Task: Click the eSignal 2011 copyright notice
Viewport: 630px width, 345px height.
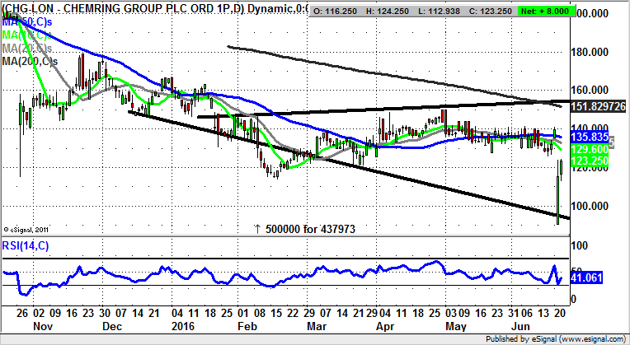Action: pyautogui.click(x=30, y=230)
